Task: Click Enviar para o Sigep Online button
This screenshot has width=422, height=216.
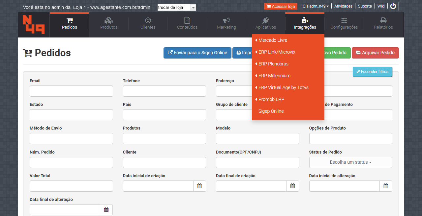Action: (x=197, y=53)
